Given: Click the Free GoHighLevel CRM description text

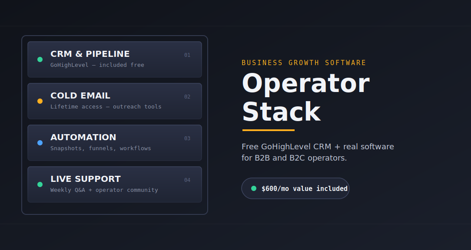Looking at the screenshot, I should click(x=318, y=152).
